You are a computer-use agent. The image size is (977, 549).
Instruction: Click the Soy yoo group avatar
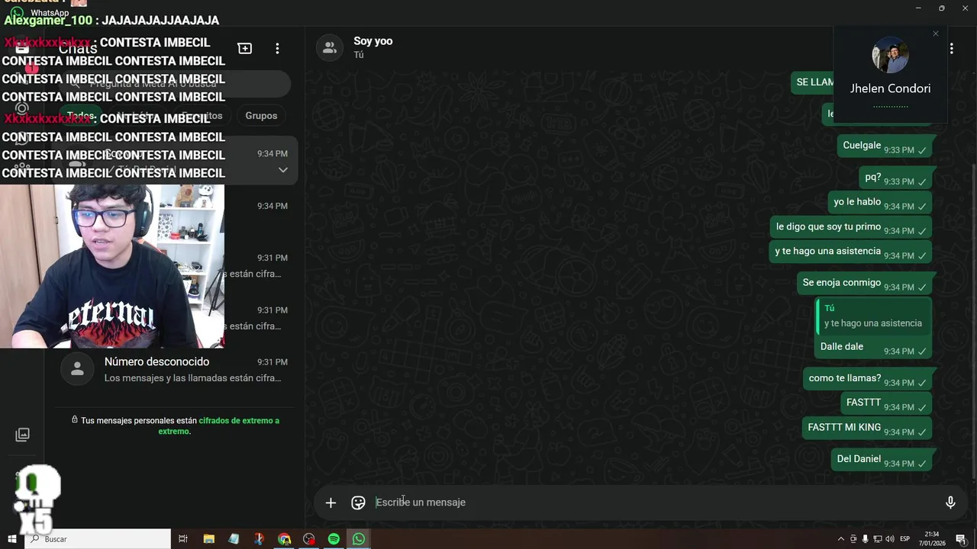330,47
